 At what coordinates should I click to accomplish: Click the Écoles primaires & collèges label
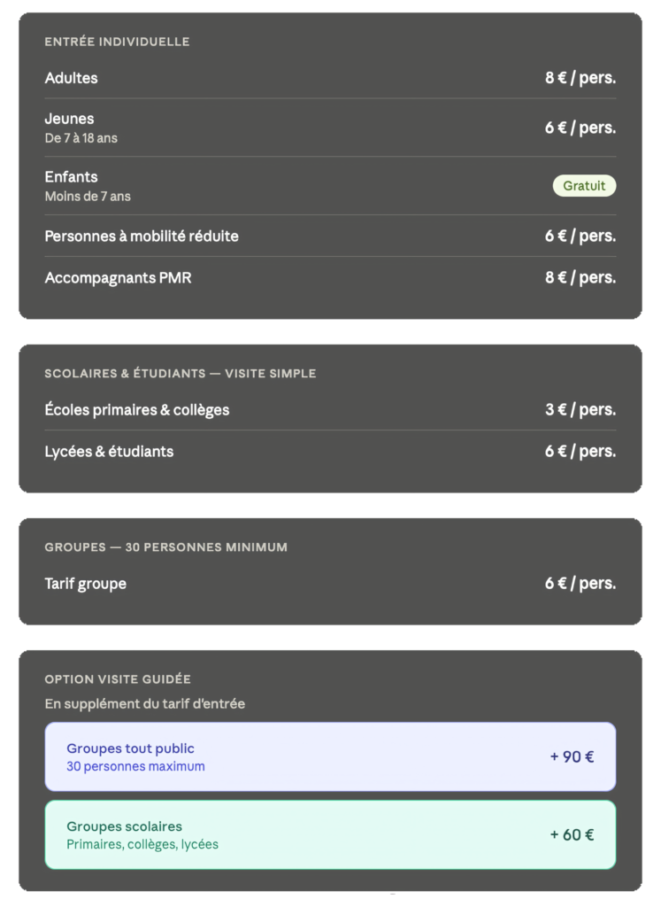[137, 410]
